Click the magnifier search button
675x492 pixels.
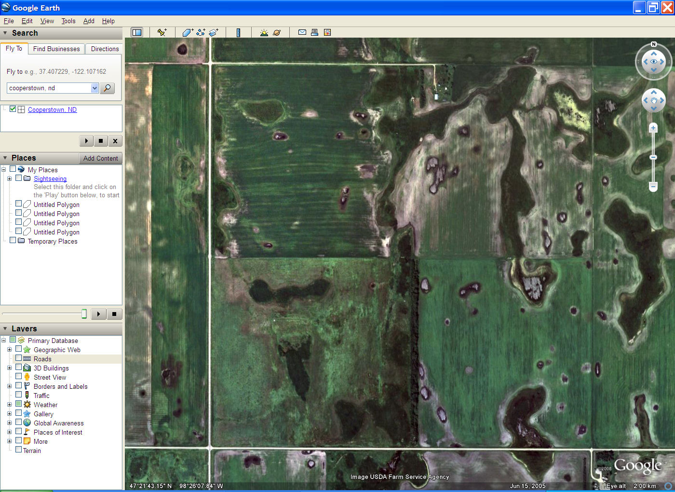[107, 88]
